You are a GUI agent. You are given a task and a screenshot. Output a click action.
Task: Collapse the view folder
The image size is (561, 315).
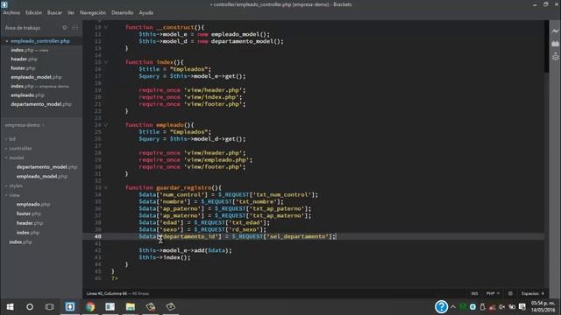14,195
